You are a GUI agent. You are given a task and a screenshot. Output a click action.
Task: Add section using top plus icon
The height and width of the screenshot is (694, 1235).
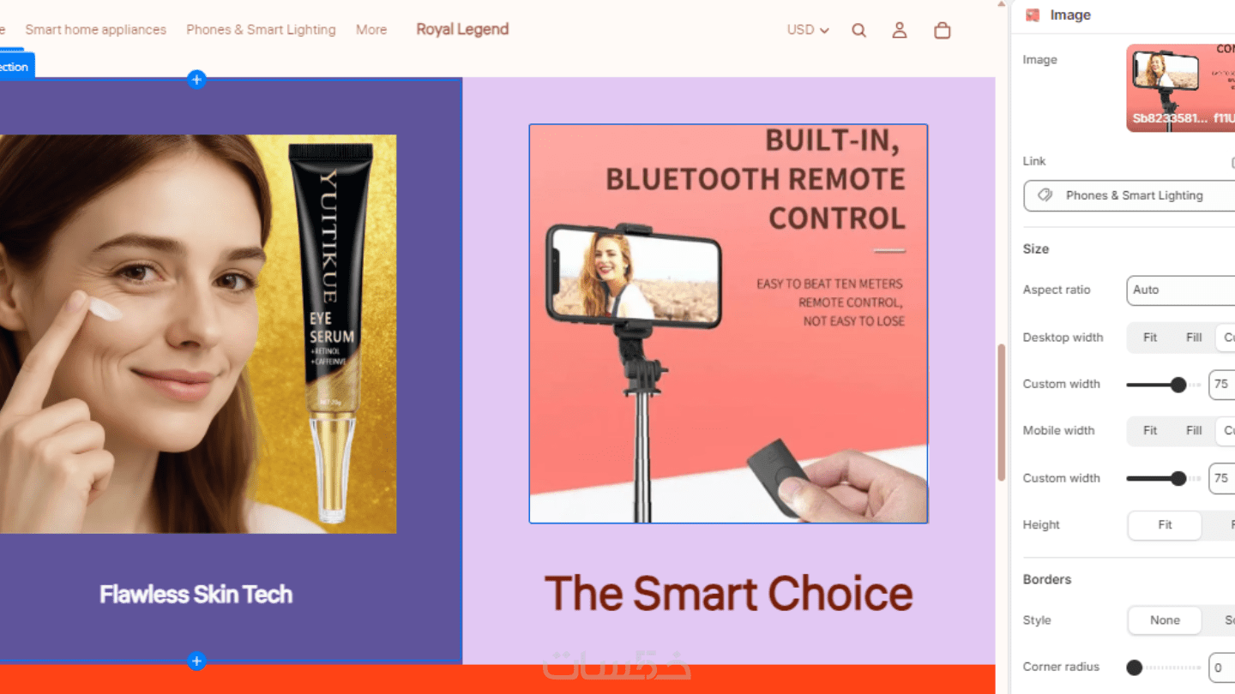pos(196,80)
